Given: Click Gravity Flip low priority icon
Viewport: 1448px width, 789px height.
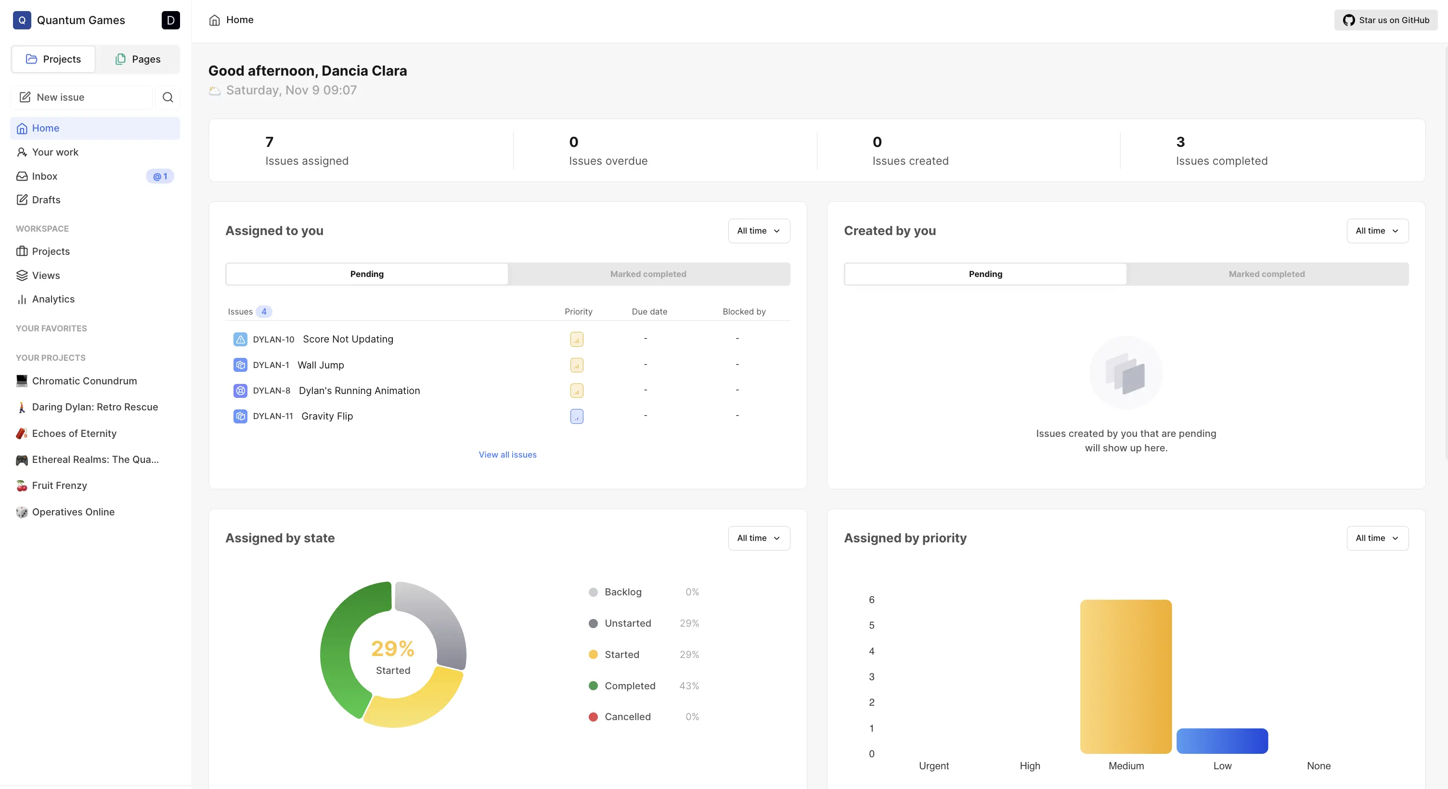Looking at the screenshot, I should click(x=577, y=416).
